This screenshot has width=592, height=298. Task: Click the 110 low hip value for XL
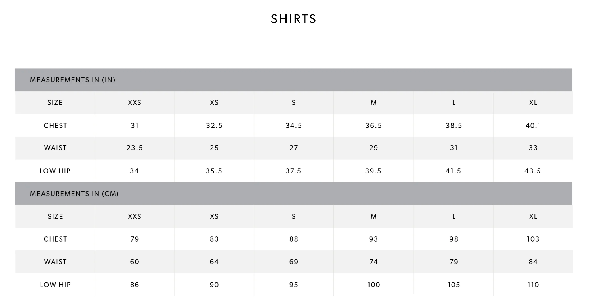pos(533,285)
